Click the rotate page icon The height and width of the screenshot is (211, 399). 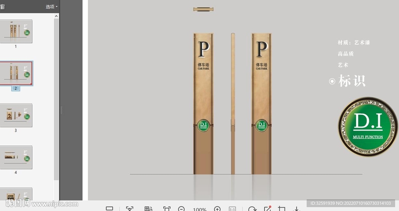[252, 209]
